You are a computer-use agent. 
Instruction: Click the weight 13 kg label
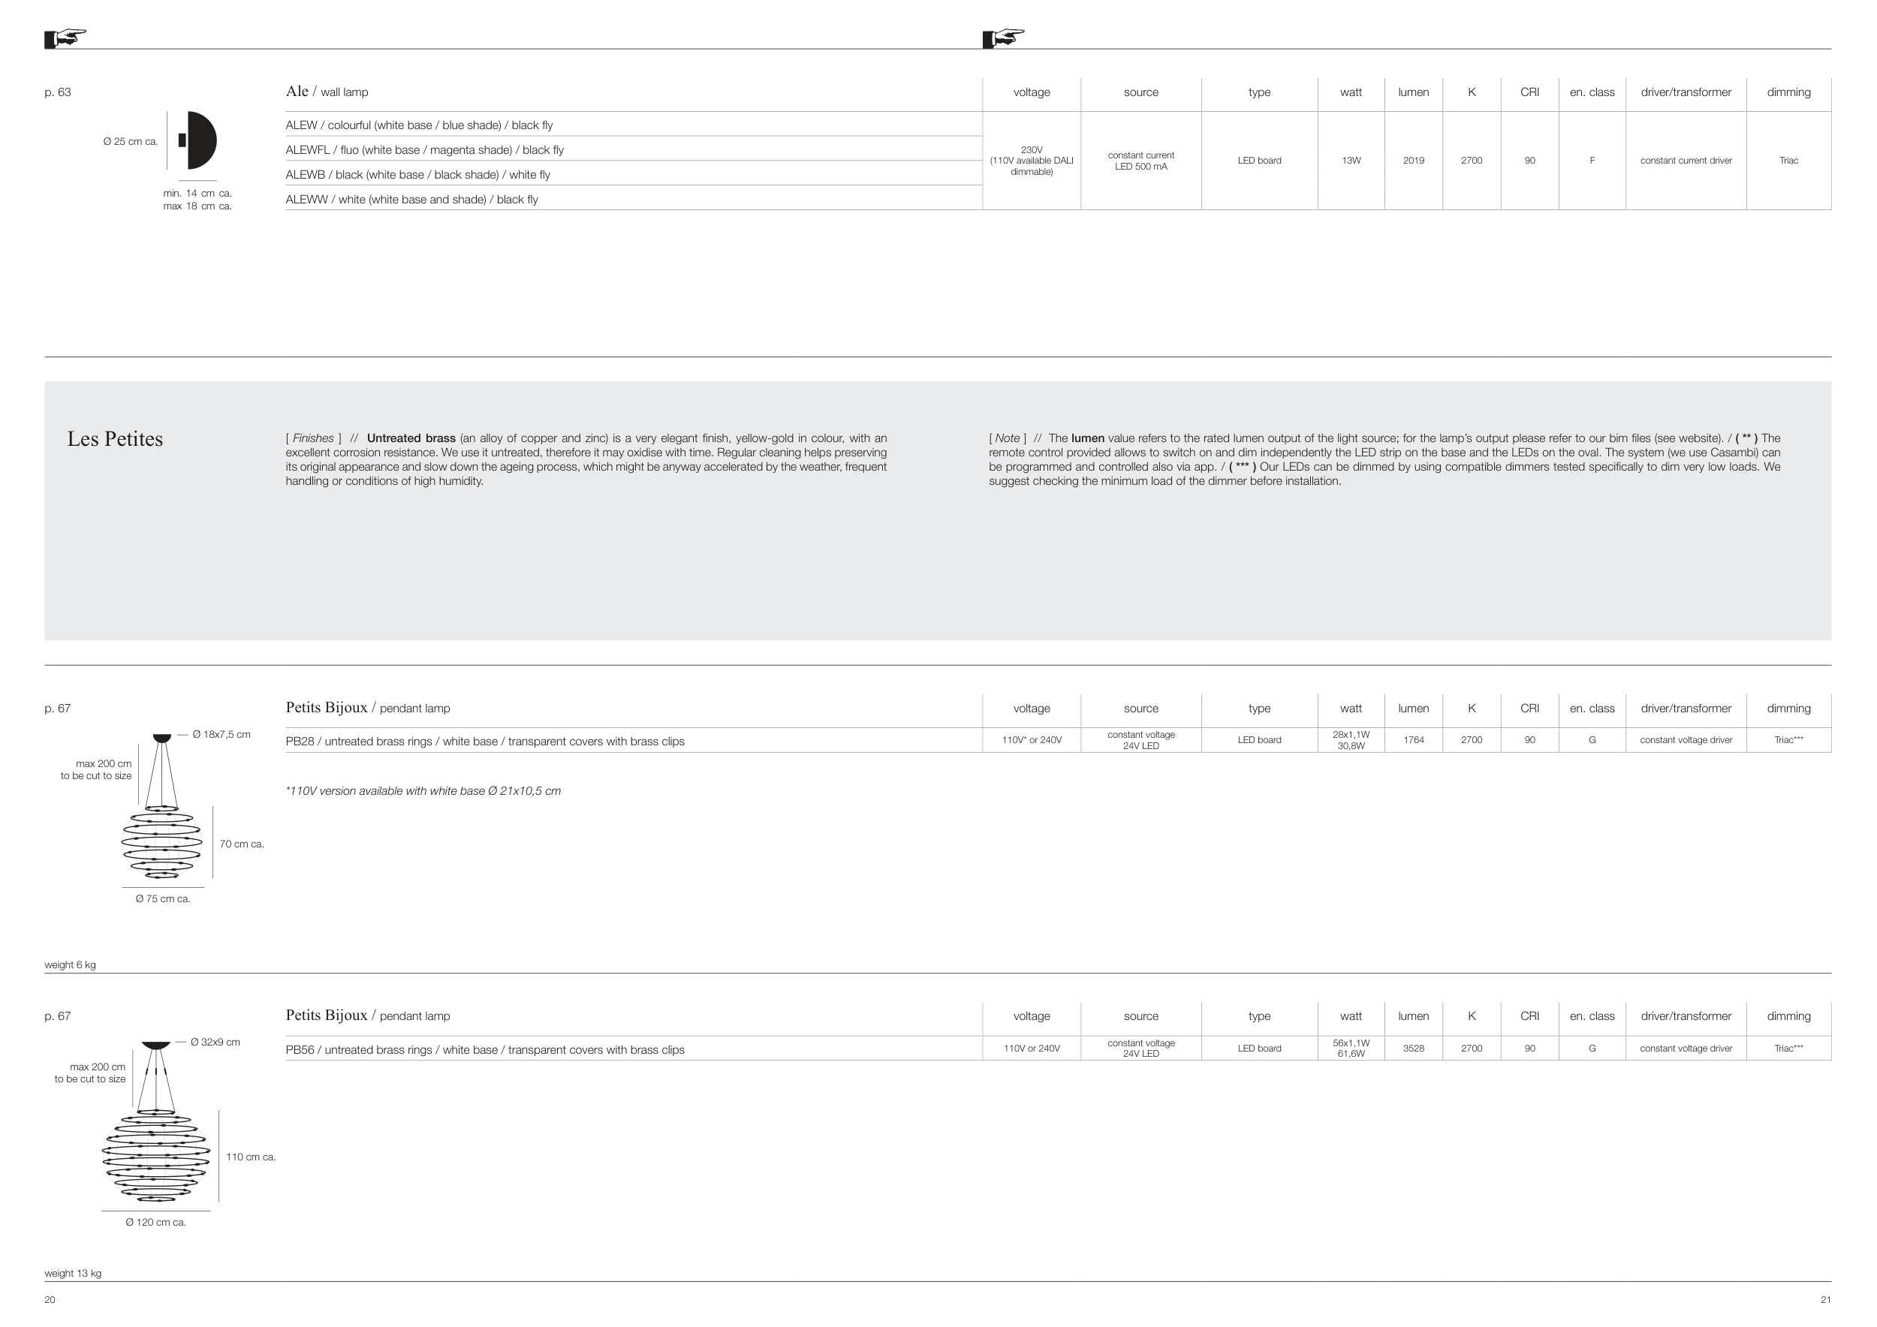click(73, 1273)
